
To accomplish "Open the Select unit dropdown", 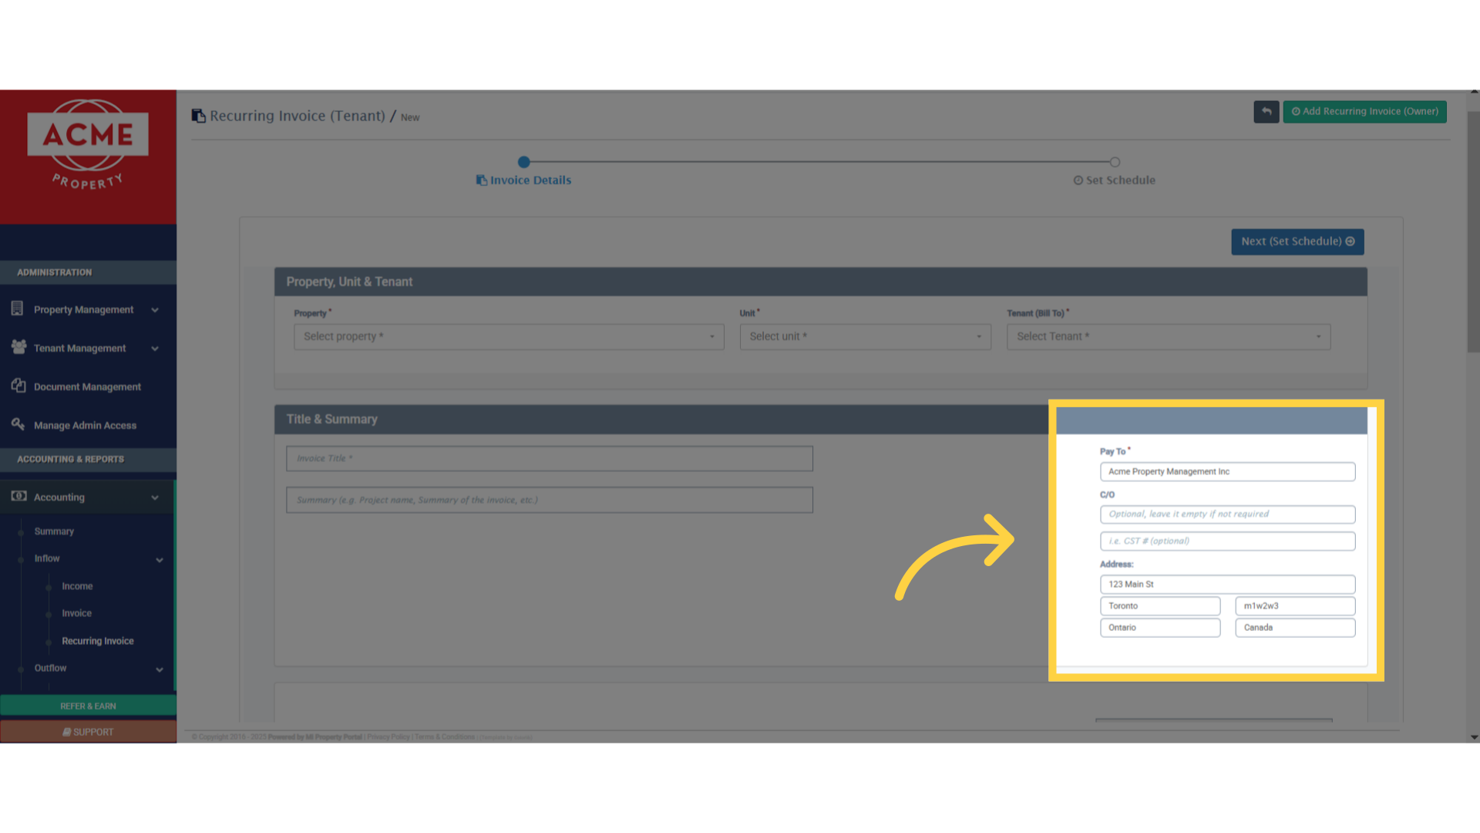I will point(865,336).
